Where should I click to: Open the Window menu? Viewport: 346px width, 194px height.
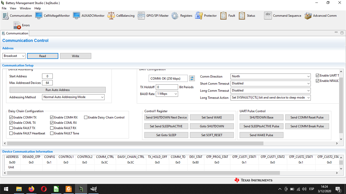[x=25, y=8]
